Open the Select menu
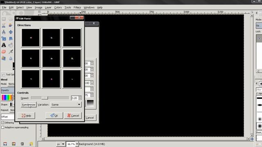Image resolution: width=262 pixels, height=147 pixels. point(20,7)
